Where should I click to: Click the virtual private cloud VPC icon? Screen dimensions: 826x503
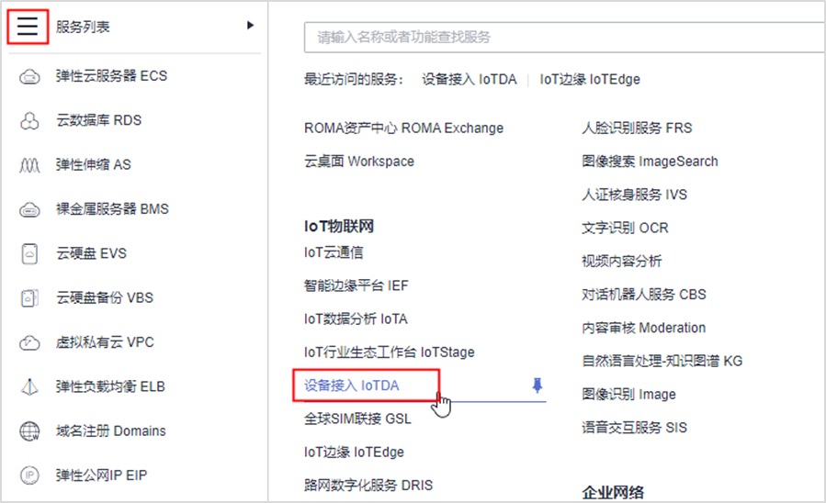pyautogui.click(x=29, y=342)
